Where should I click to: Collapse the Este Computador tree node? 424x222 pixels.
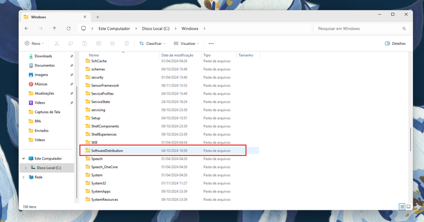[x=23, y=159]
